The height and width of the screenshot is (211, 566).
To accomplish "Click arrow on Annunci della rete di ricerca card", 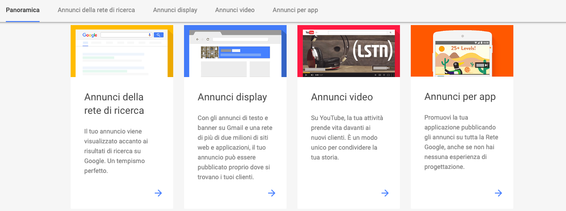I will [x=158, y=193].
